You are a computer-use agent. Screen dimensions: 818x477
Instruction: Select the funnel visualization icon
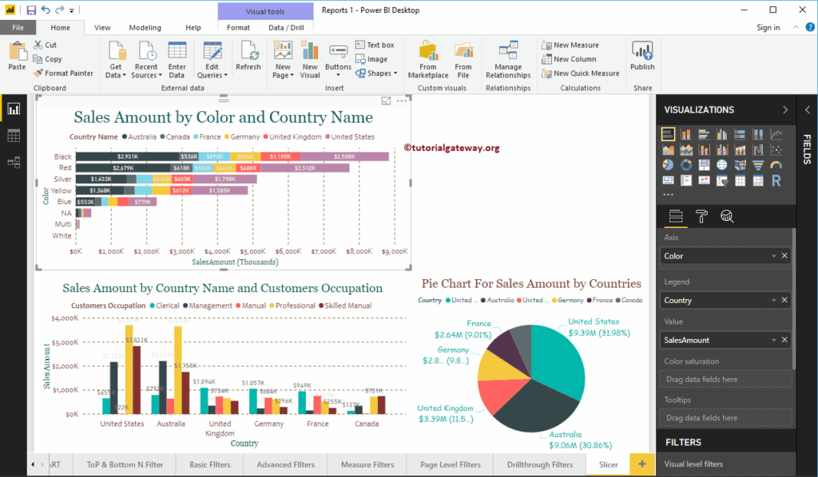pos(758,165)
